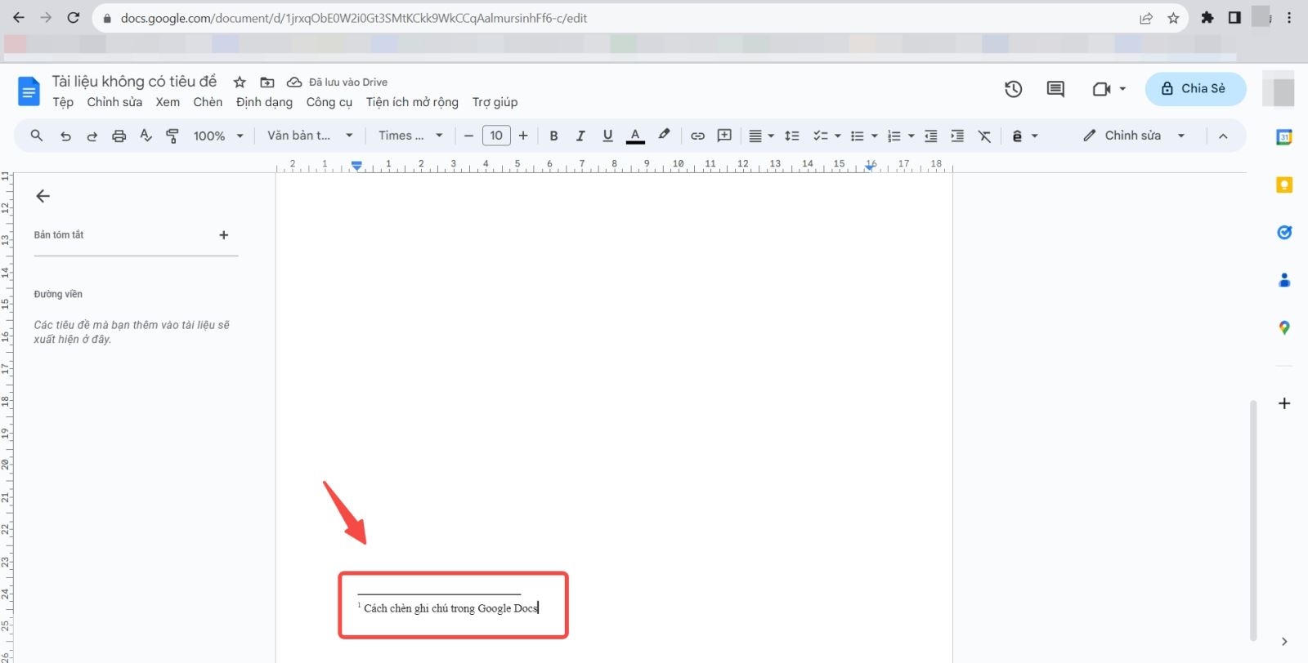1308x663 pixels.
Task: Insert a hyperlink
Action: click(x=697, y=136)
